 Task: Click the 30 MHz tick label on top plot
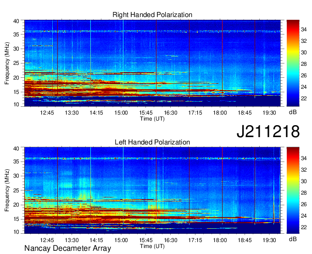coord(16,49)
